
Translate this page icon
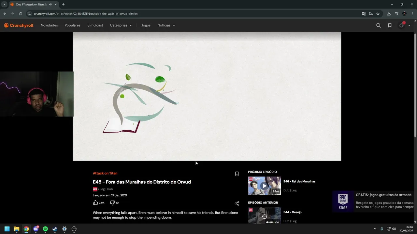tap(364, 14)
